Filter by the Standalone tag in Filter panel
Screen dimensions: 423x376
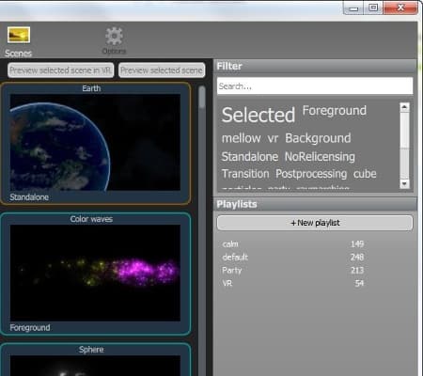coord(250,157)
